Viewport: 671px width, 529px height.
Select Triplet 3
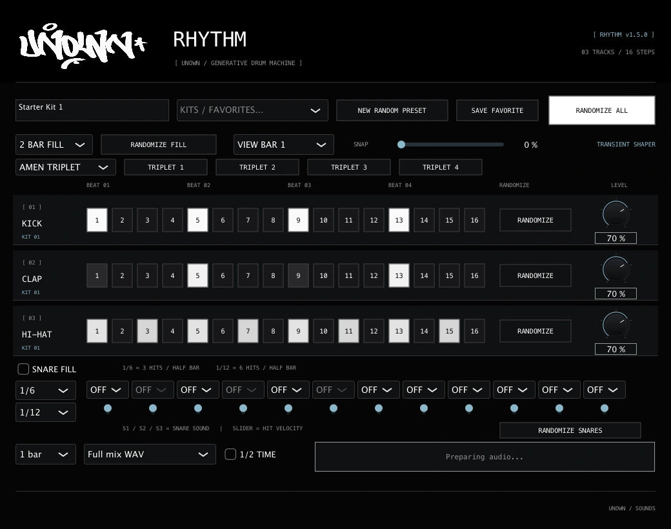pyautogui.click(x=349, y=167)
